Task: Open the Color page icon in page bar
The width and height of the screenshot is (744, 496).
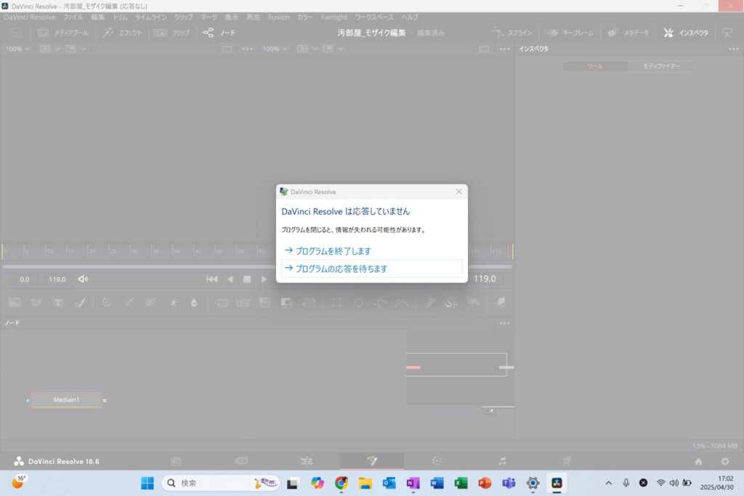Action: click(x=437, y=461)
